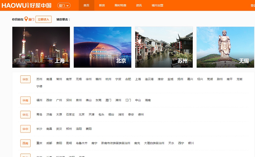255x157 pixels.
Task: Click the HAOWU 好屋中国 logo
Action: coord(27,5)
